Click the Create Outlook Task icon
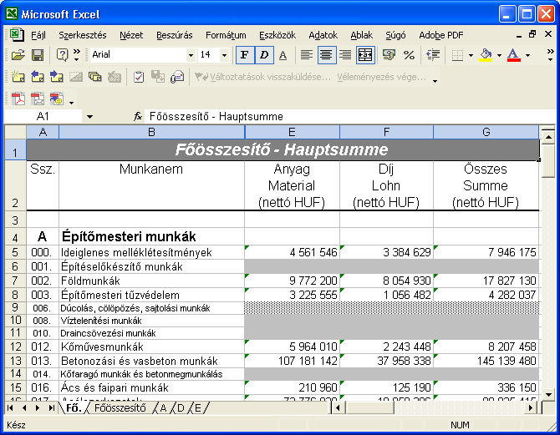Viewport: 560px width, 435px height. pos(139,77)
